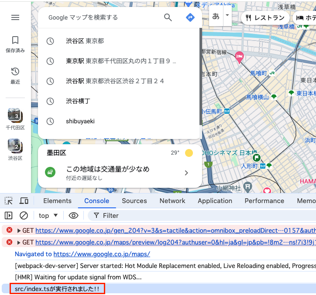316x295 pixels.
Task: Create live expression with eye icon
Action: (x=74, y=216)
